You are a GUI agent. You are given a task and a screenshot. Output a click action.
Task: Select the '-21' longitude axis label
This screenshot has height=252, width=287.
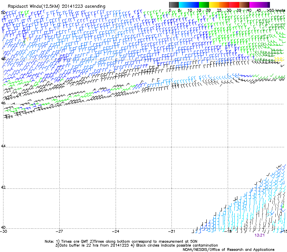[x=171, y=231]
